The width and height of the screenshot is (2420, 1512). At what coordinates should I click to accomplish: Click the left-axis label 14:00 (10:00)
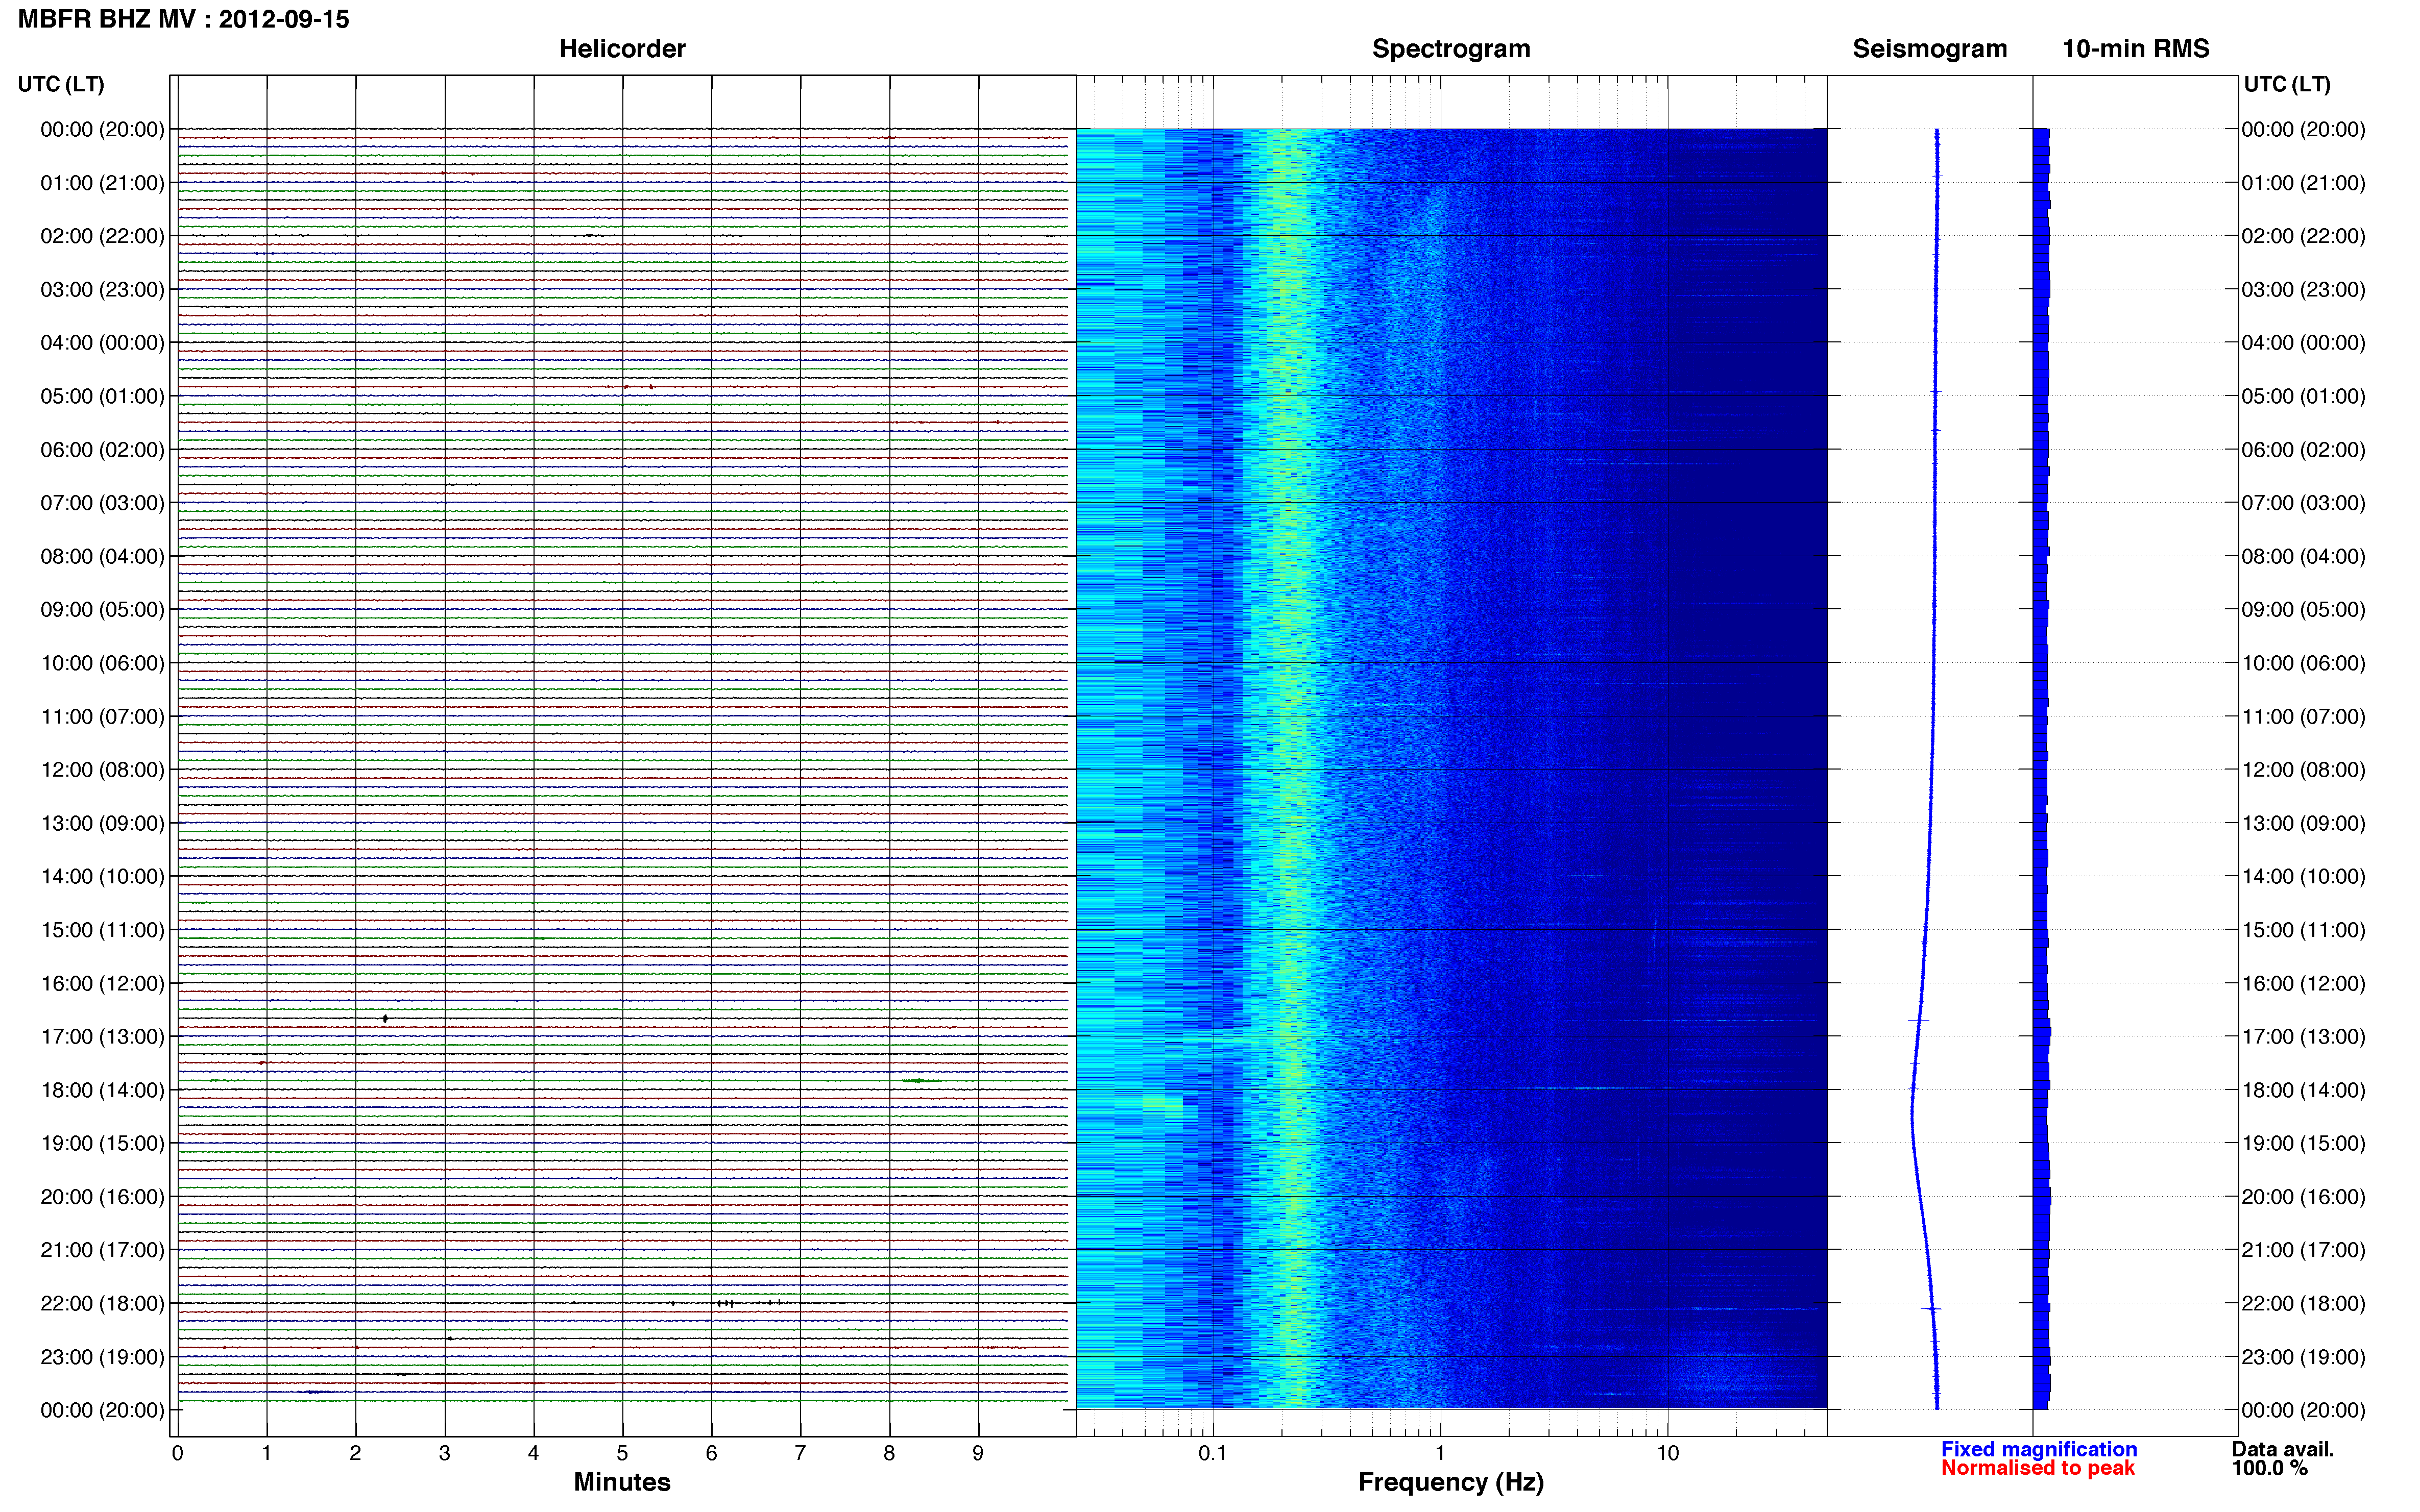(102, 877)
